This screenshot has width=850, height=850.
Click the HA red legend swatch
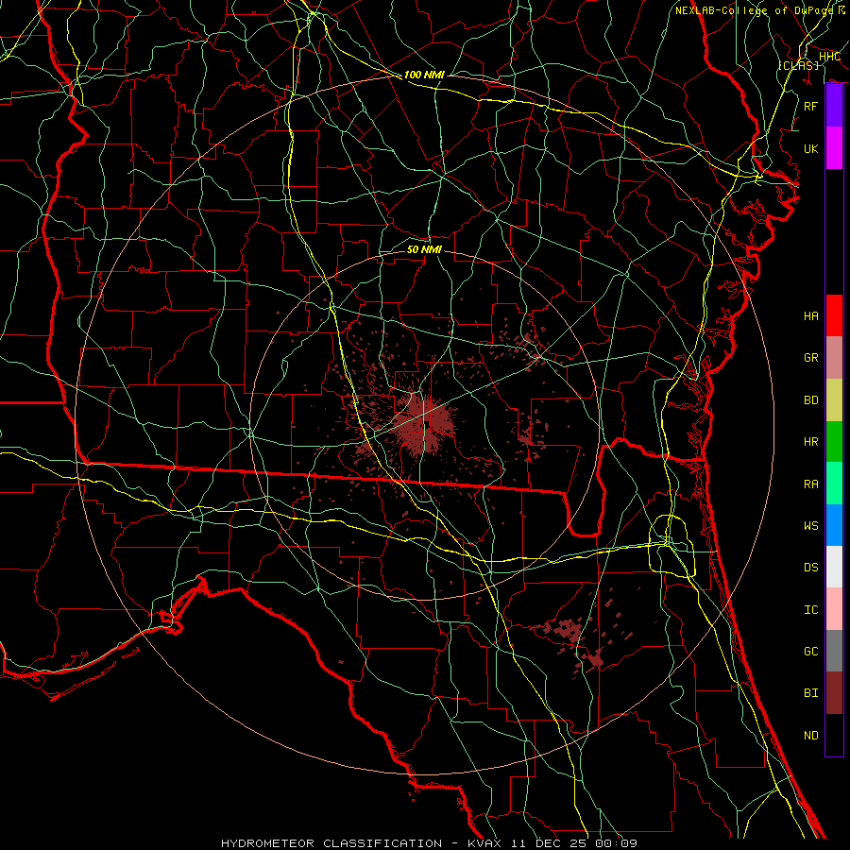tap(834, 315)
